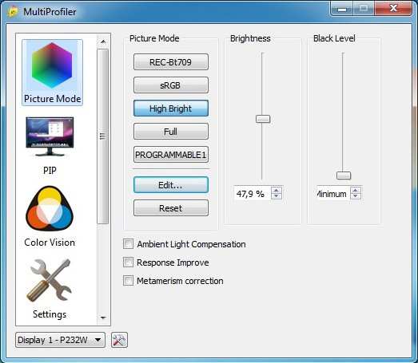This screenshot has width=418, height=363.
Task: Click the Black Level slider handle
Action: pyautogui.click(x=344, y=176)
